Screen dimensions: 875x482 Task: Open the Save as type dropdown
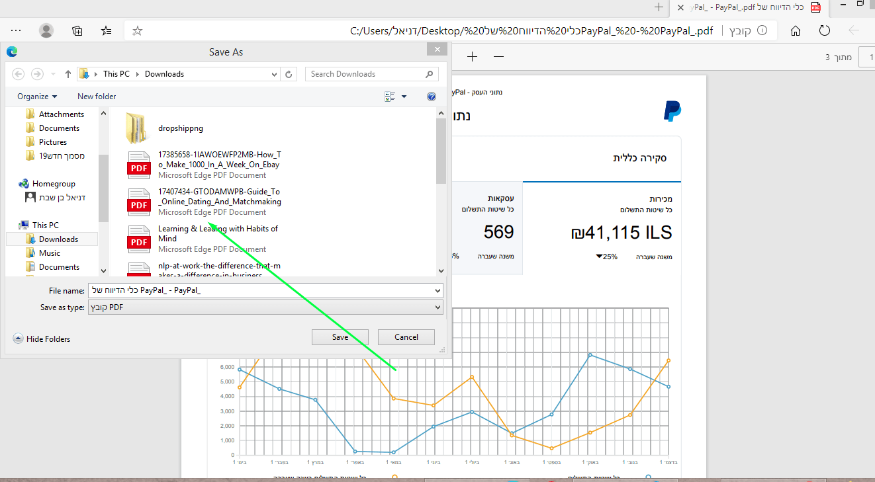[265, 307]
